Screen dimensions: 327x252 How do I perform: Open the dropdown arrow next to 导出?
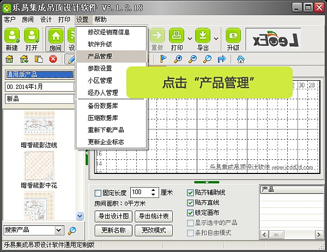216,38
